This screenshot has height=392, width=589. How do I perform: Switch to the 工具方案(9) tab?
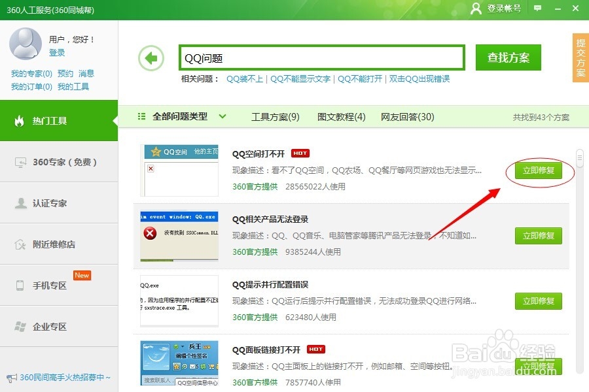(276, 117)
